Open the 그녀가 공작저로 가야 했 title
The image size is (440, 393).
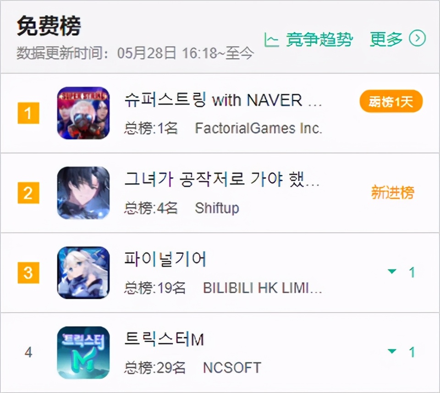222,179
